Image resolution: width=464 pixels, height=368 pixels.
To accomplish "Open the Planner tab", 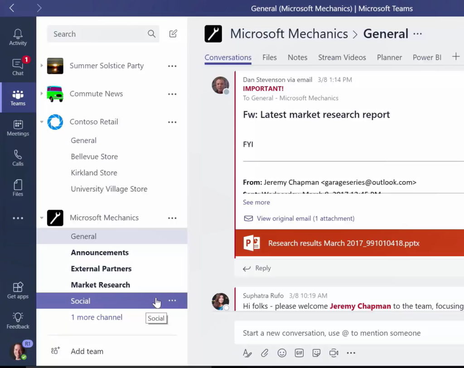I will [x=389, y=57].
